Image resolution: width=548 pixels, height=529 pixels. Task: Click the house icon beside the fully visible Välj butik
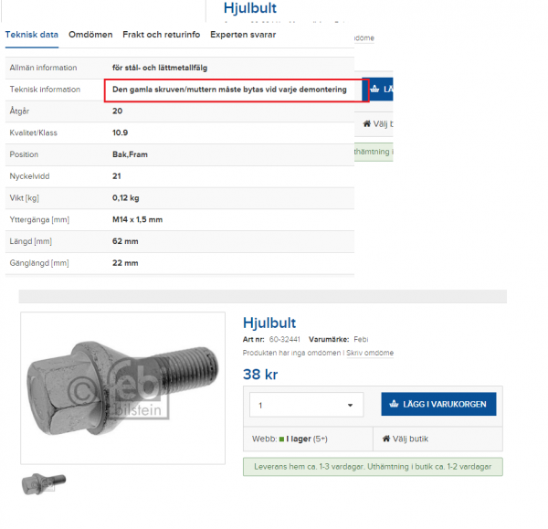388,439
